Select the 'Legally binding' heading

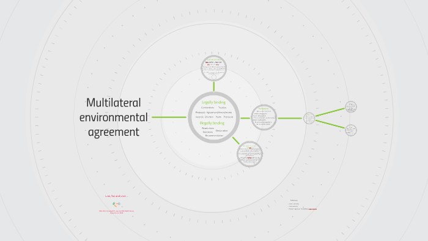click(214, 102)
